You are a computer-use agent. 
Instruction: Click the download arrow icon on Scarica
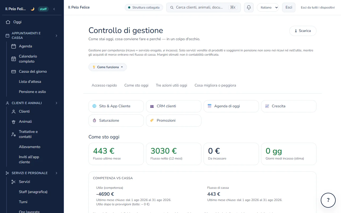pyautogui.click(x=296, y=31)
